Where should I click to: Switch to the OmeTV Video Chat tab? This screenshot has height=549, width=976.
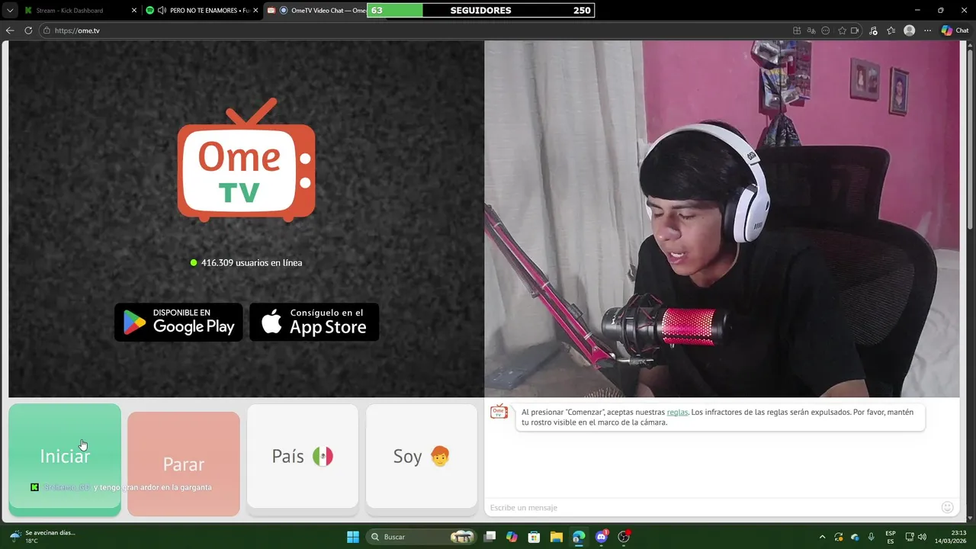(316, 11)
